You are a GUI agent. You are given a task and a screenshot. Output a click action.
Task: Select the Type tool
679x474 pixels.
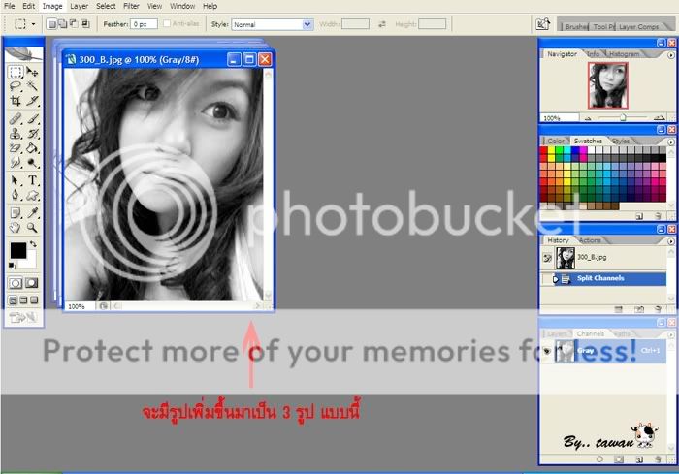tap(33, 180)
